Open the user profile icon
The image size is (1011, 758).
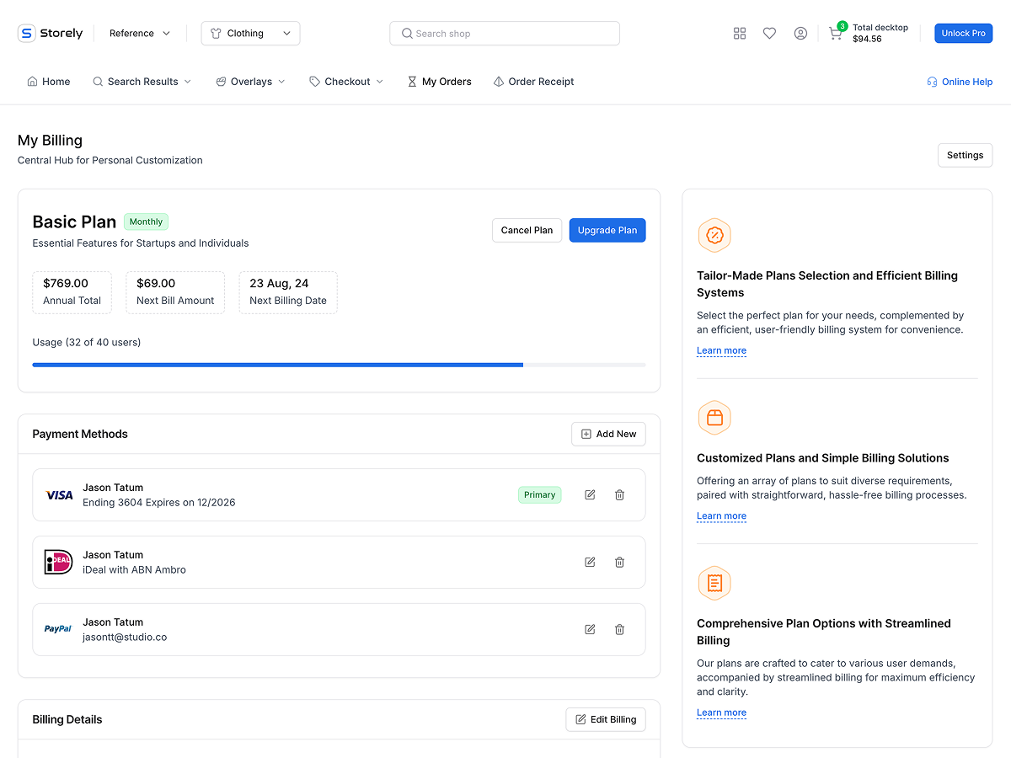click(x=800, y=34)
